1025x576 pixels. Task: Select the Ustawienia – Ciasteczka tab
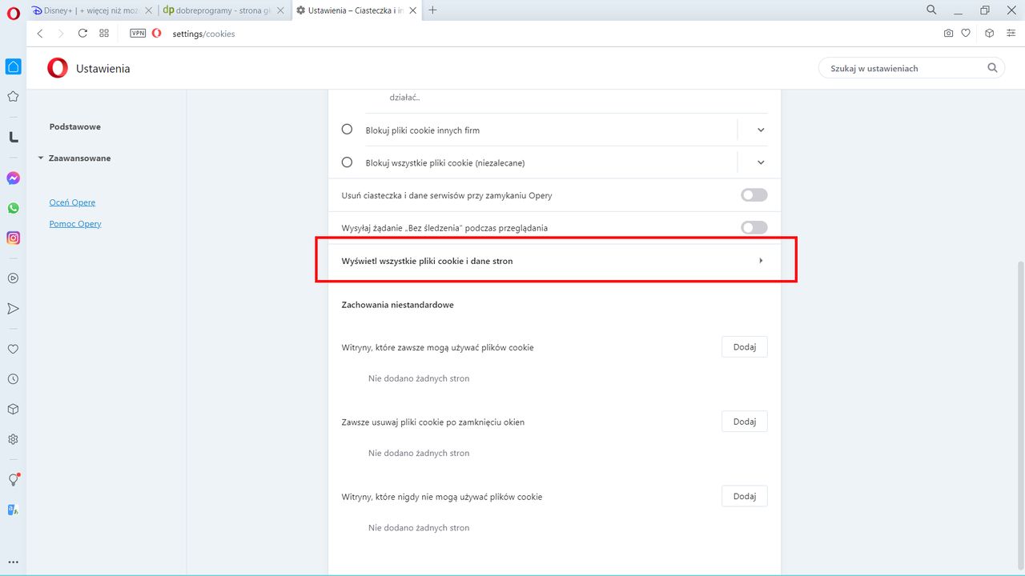point(356,10)
